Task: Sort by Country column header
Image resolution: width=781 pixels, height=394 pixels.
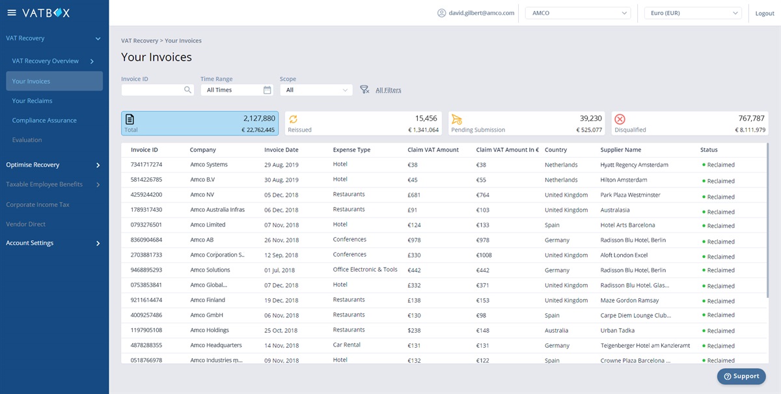Action: pos(556,150)
